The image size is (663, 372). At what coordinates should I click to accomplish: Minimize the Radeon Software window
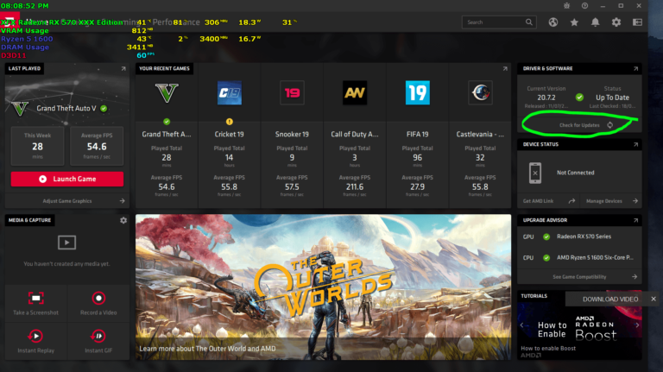(x=603, y=5)
